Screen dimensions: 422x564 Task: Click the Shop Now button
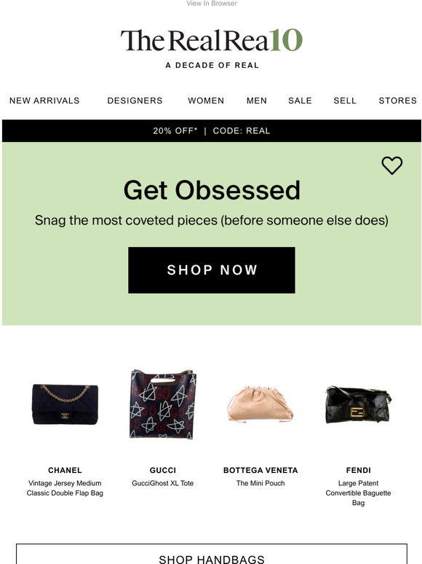point(212,270)
